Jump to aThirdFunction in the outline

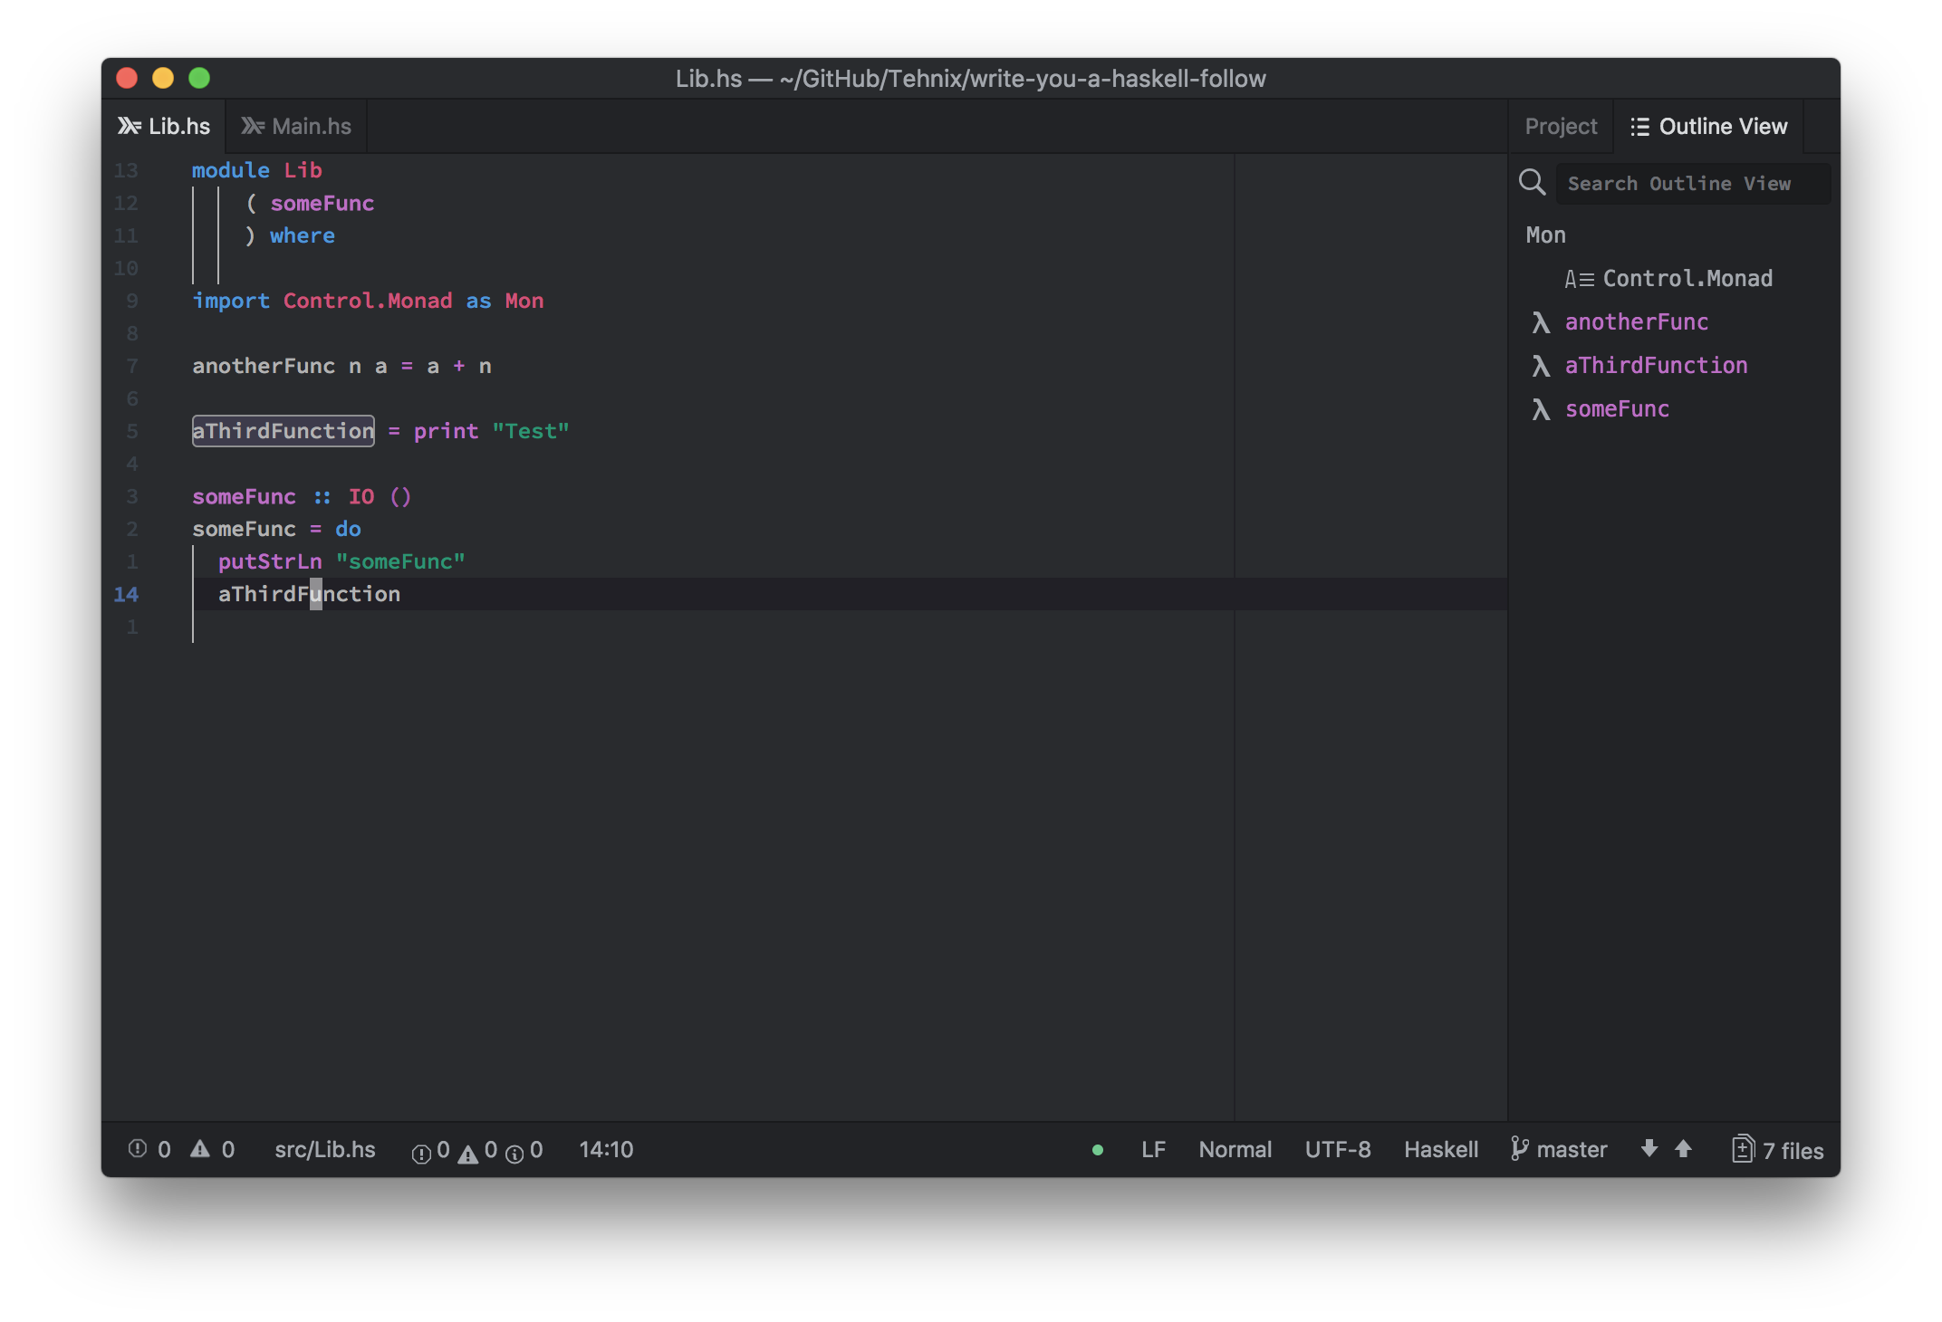[x=1657, y=366]
